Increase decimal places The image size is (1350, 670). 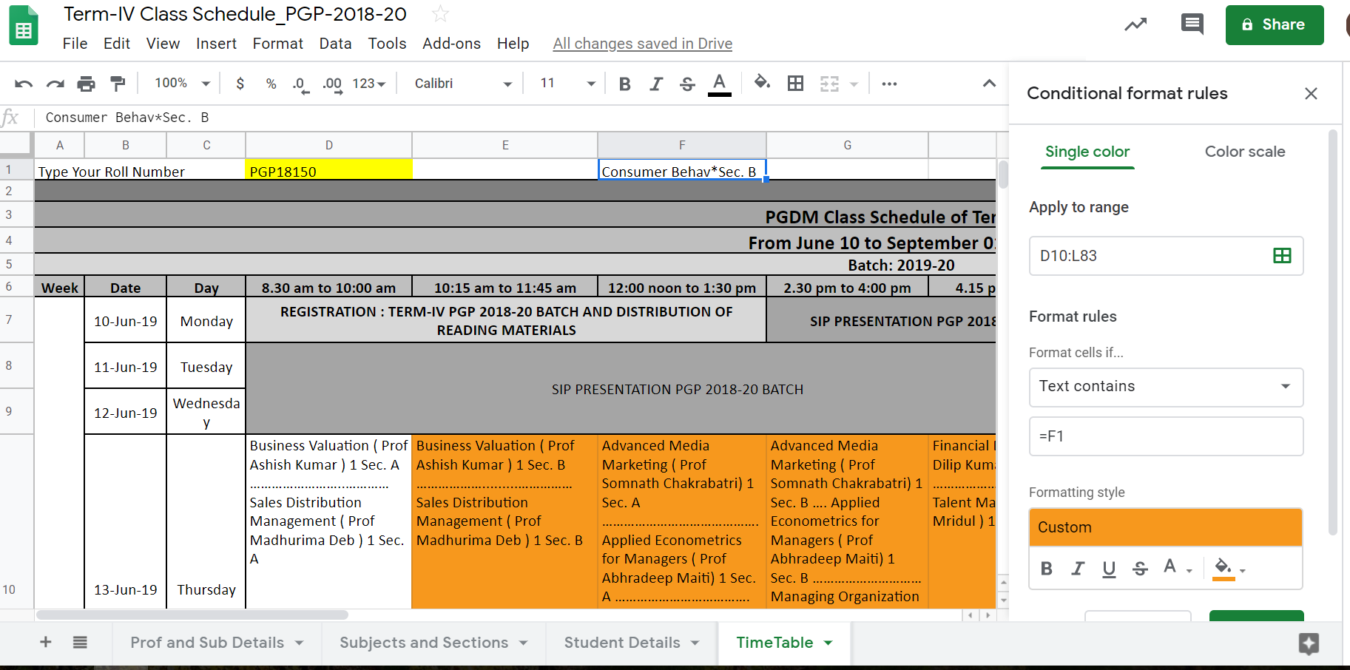[x=332, y=84]
